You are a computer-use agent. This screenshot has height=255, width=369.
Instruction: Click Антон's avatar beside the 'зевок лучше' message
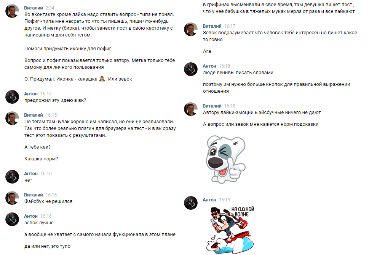(x=12, y=219)
